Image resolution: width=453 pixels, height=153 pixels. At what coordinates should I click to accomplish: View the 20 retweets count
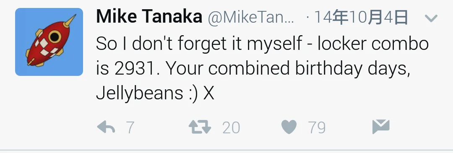tap(231, 127)
